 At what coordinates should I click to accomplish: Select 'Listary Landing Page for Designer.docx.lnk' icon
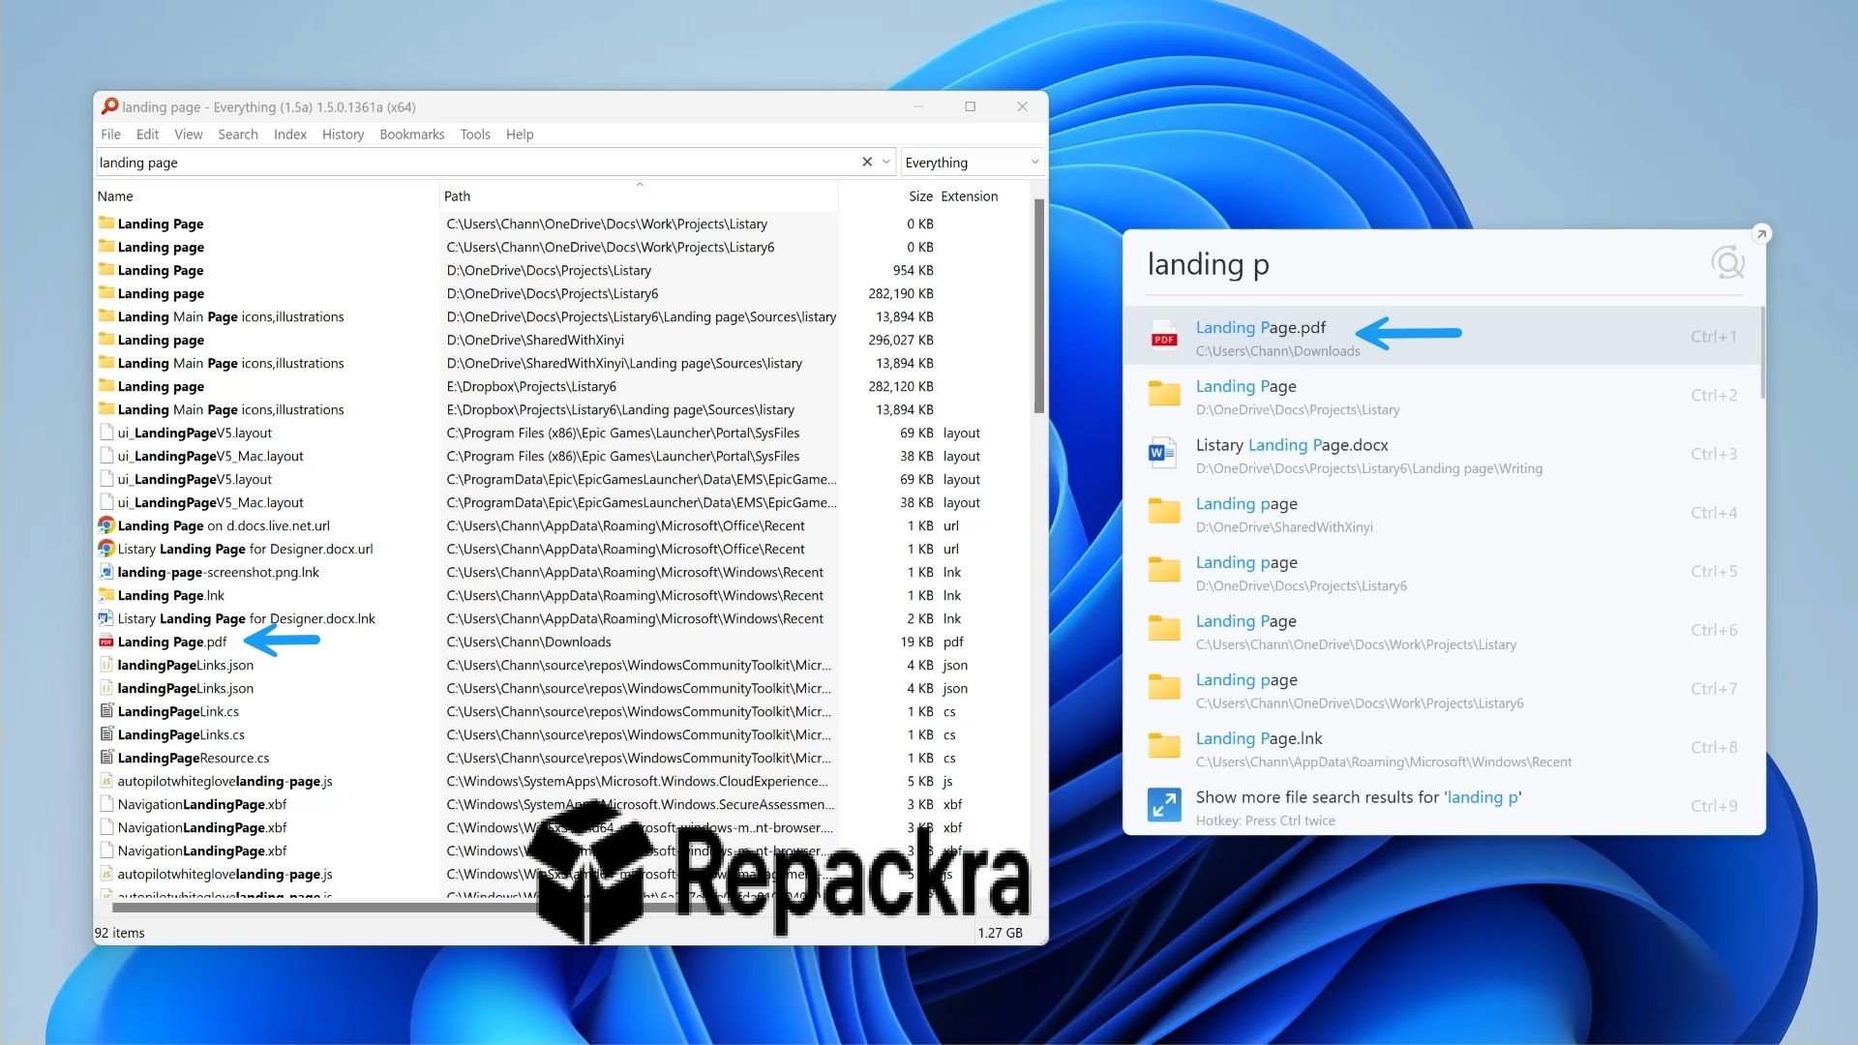(106, 618)
